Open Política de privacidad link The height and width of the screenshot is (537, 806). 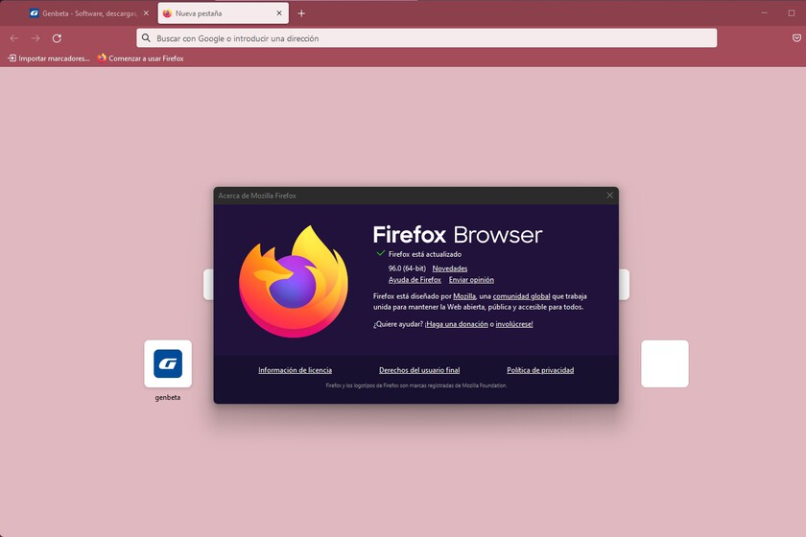click(x=540, y=370)
